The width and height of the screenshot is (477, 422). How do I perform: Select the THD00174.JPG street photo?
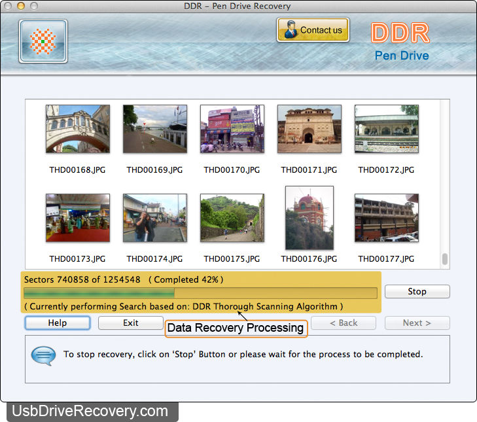154,218
